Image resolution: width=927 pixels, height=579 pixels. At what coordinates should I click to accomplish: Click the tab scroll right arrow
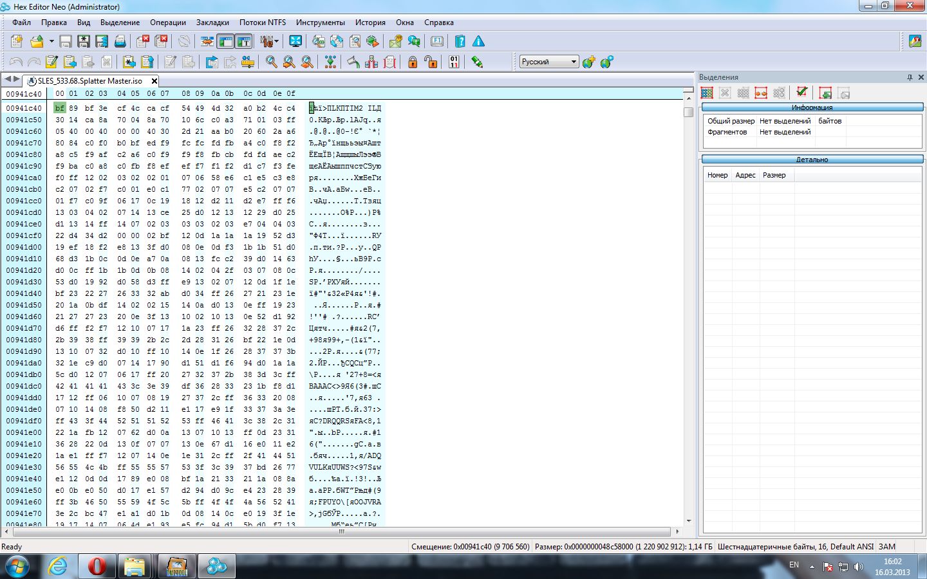coord(17,80)
